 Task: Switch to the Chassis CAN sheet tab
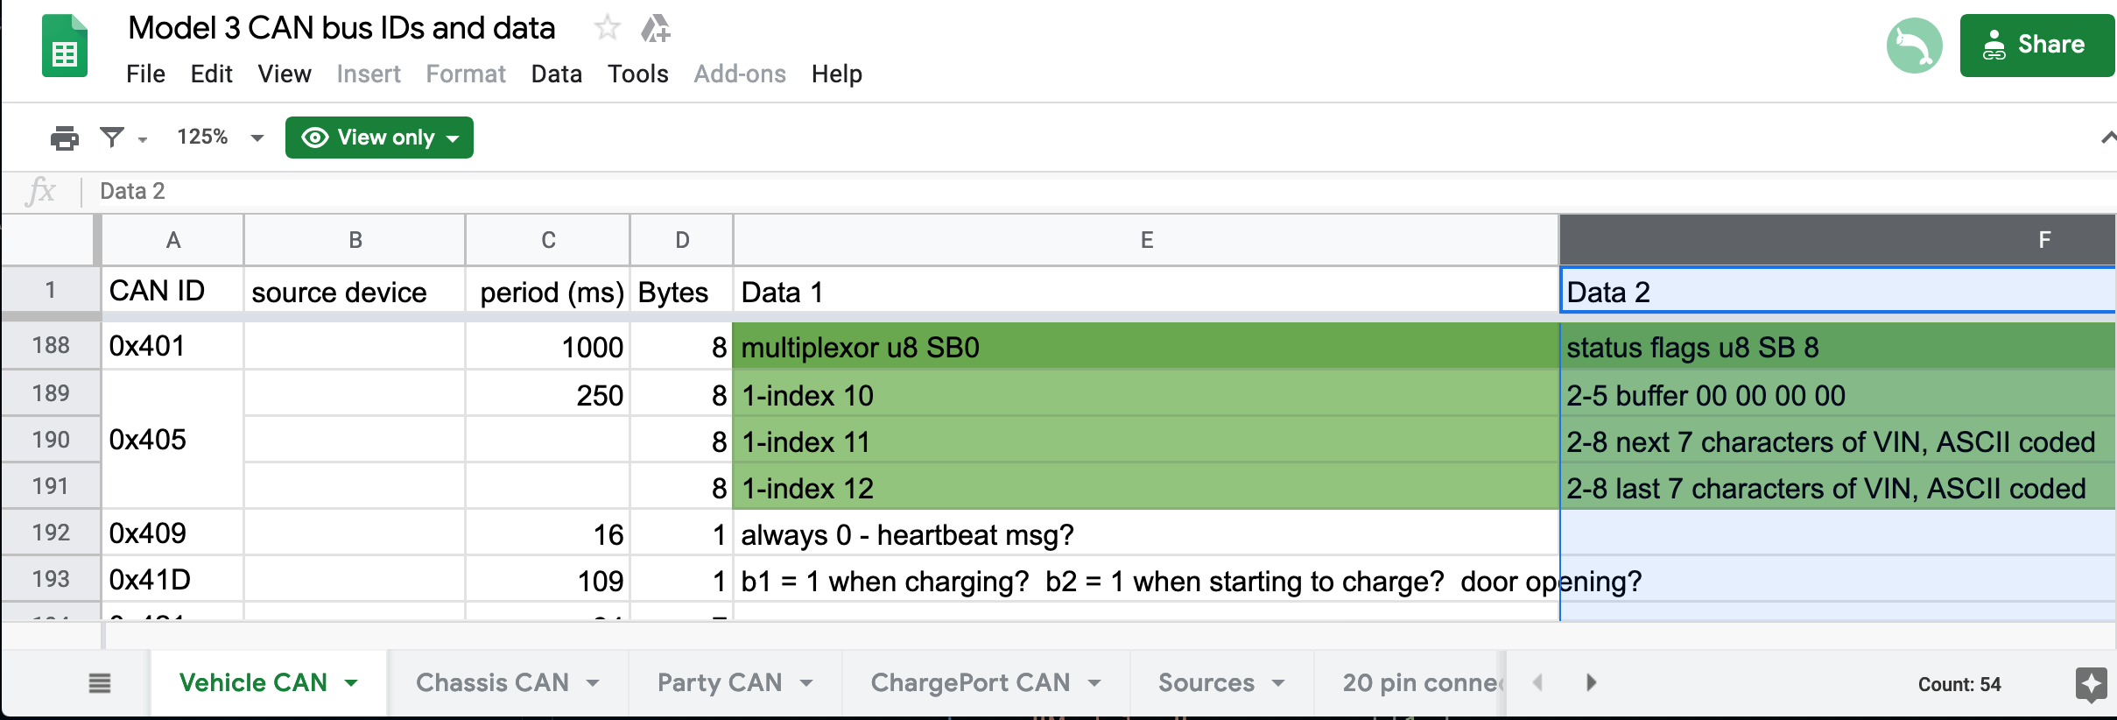tap(492, 683)
